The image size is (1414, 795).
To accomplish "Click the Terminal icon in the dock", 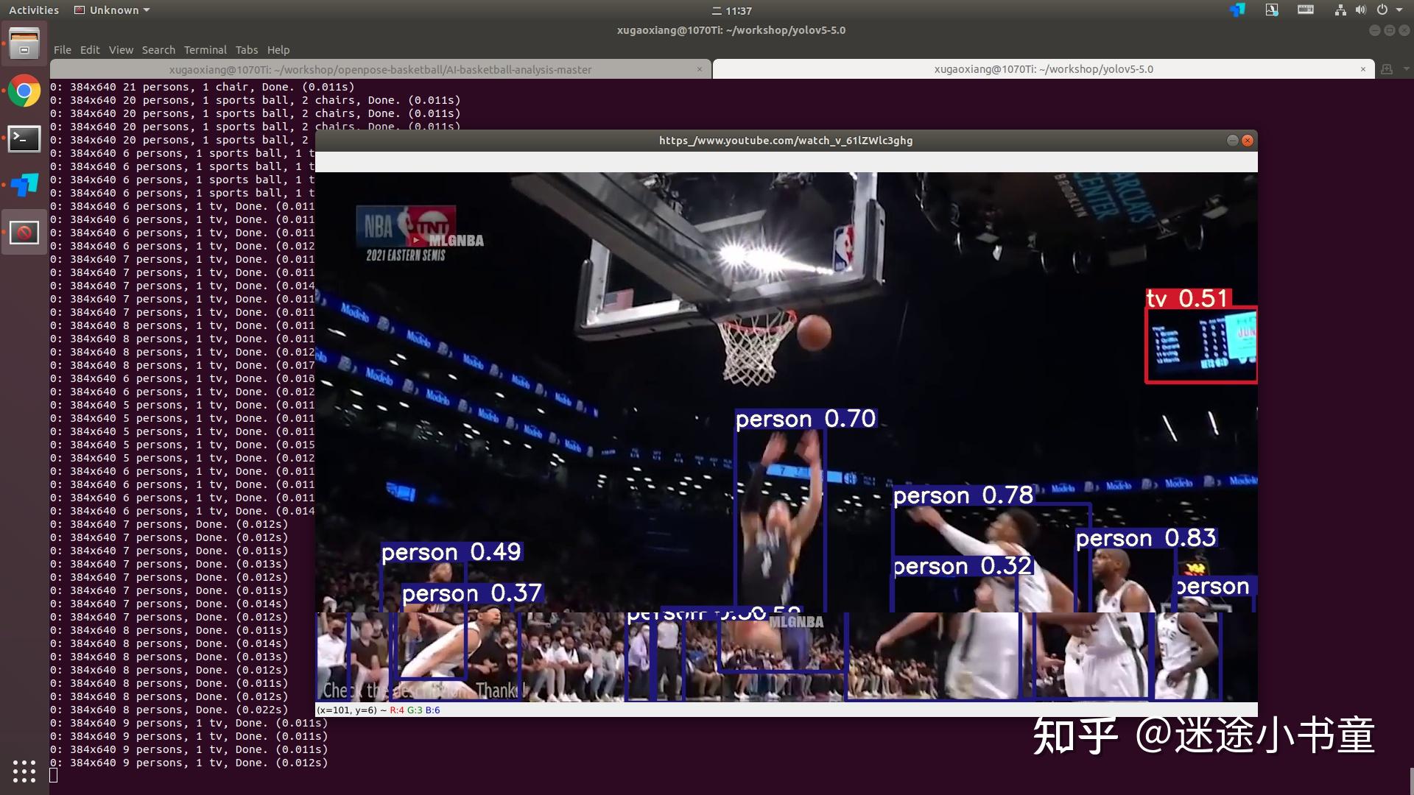I will (24, 138).
